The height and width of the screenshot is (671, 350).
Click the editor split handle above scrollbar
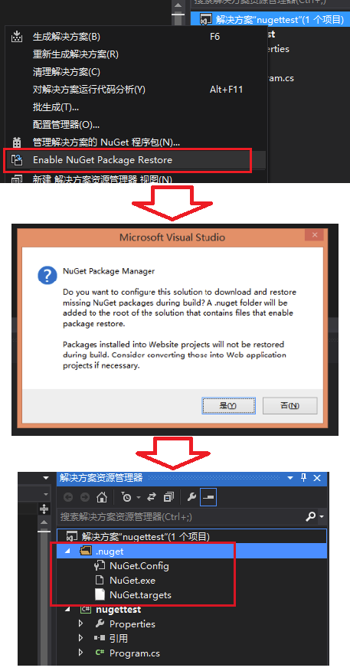44,509
